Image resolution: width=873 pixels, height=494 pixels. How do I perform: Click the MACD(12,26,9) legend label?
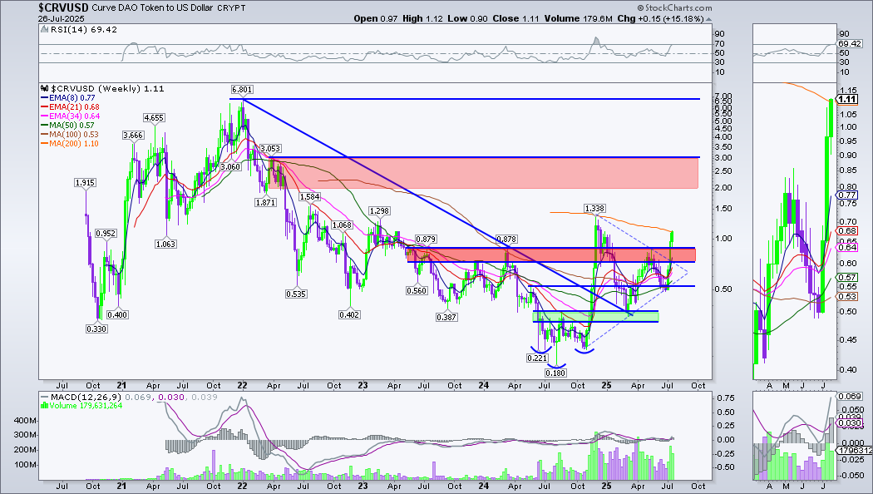pyautogui.click(x=86, y=397)
